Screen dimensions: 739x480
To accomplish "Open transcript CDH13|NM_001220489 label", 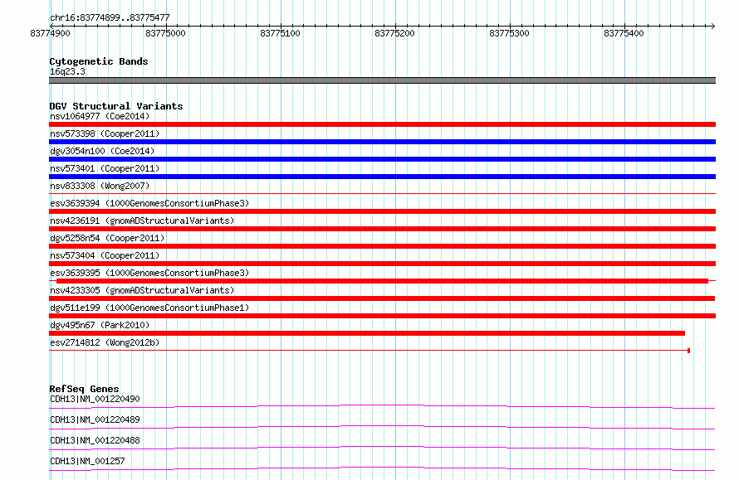I will tap(95, 419).
